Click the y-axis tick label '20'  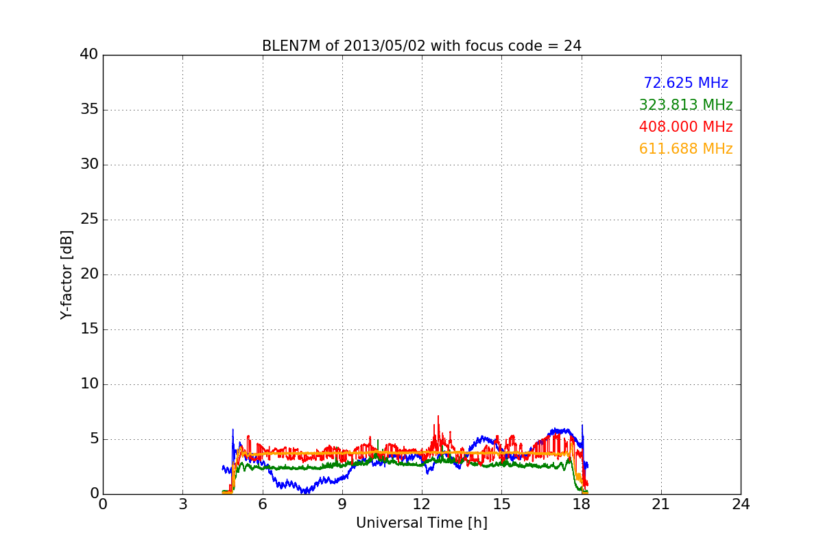pos(89,274)
